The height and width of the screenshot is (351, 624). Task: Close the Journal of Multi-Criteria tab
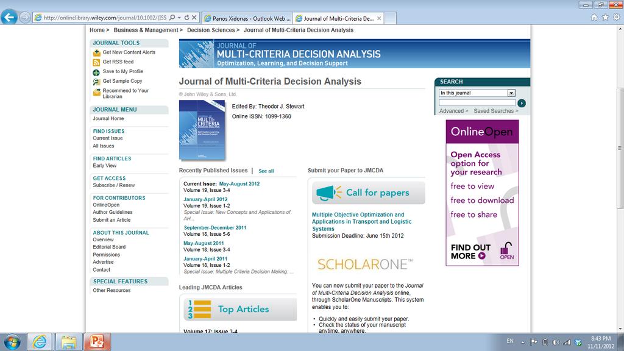379,18
